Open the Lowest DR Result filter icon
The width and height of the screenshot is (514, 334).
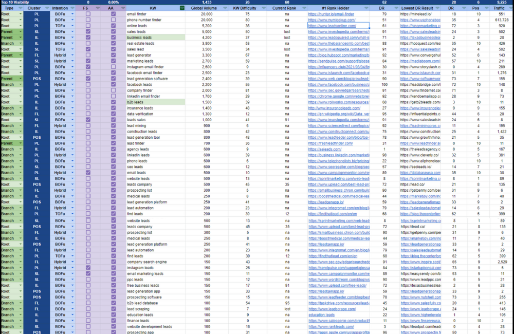(437, 8)
